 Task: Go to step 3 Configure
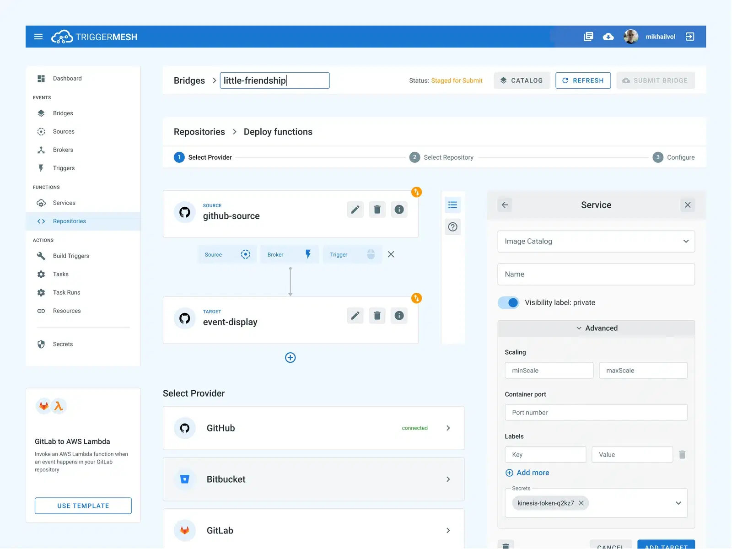tap(673, 157)
